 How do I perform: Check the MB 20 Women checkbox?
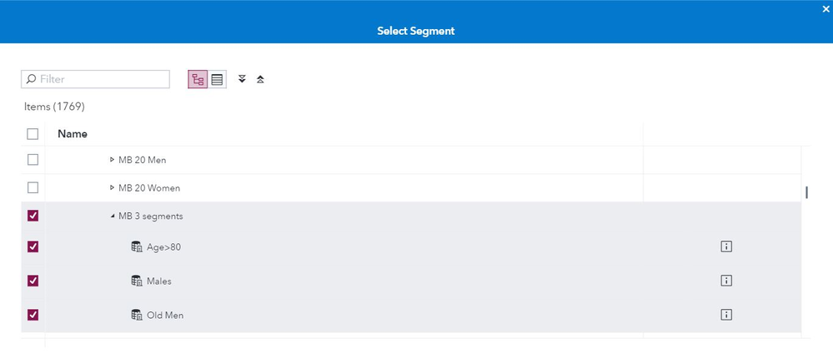33,187
